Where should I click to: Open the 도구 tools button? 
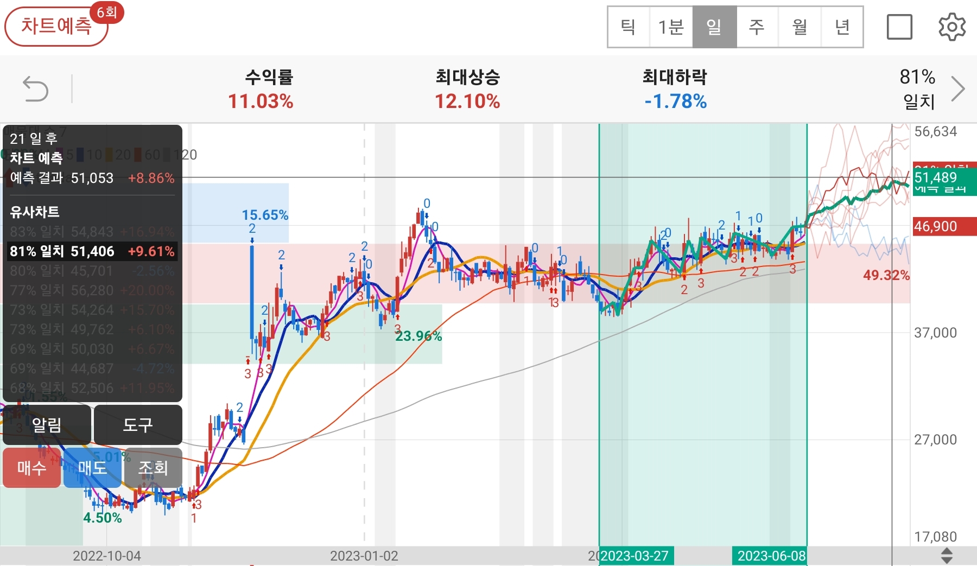(138, 425)
